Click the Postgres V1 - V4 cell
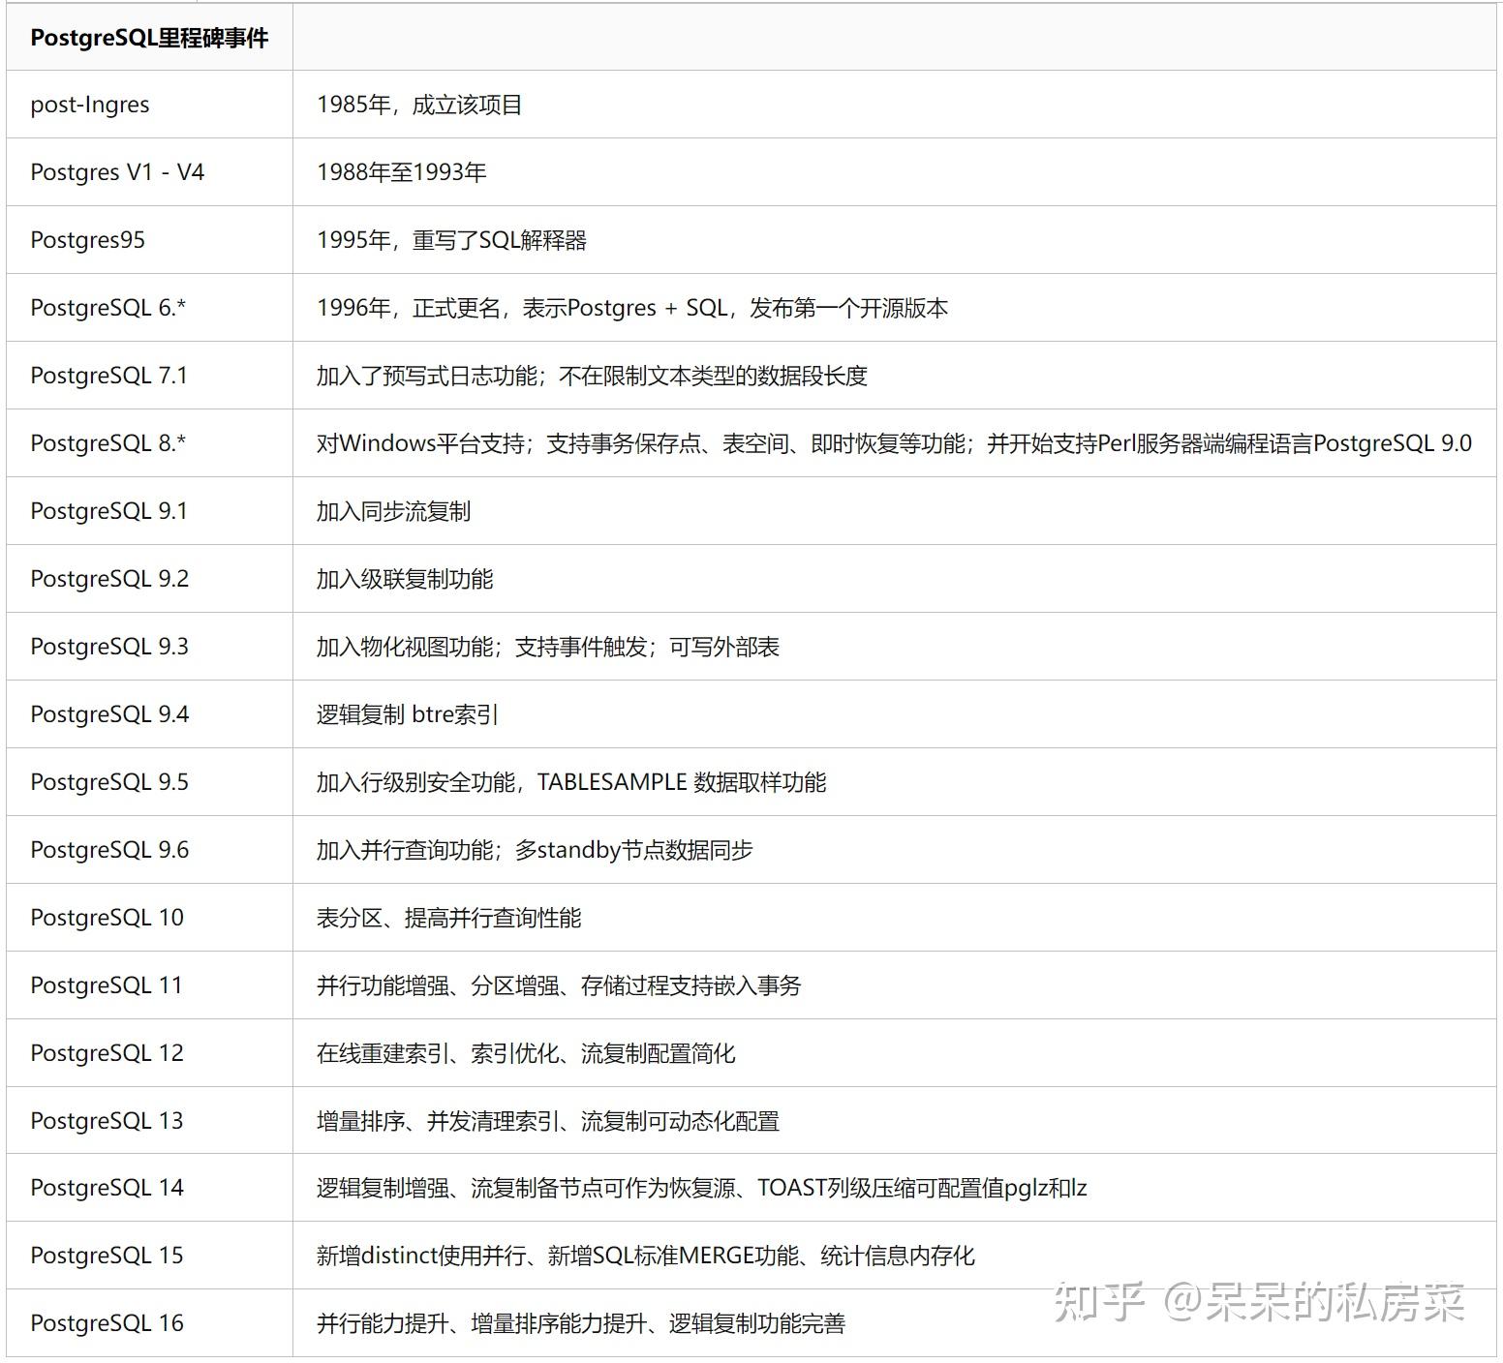The image size is (1503, 1363). pyautogui.click(x=107, y=172)
